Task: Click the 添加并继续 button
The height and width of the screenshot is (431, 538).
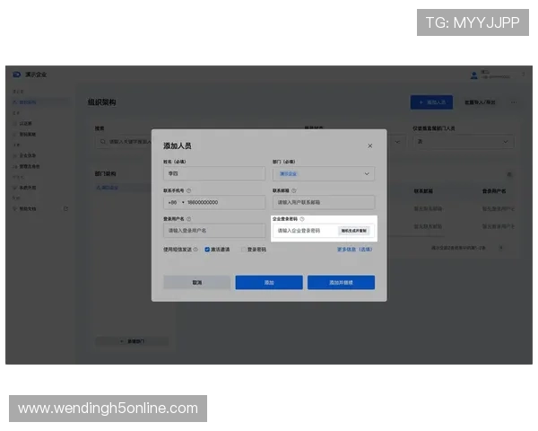Action: pos(341,282)
